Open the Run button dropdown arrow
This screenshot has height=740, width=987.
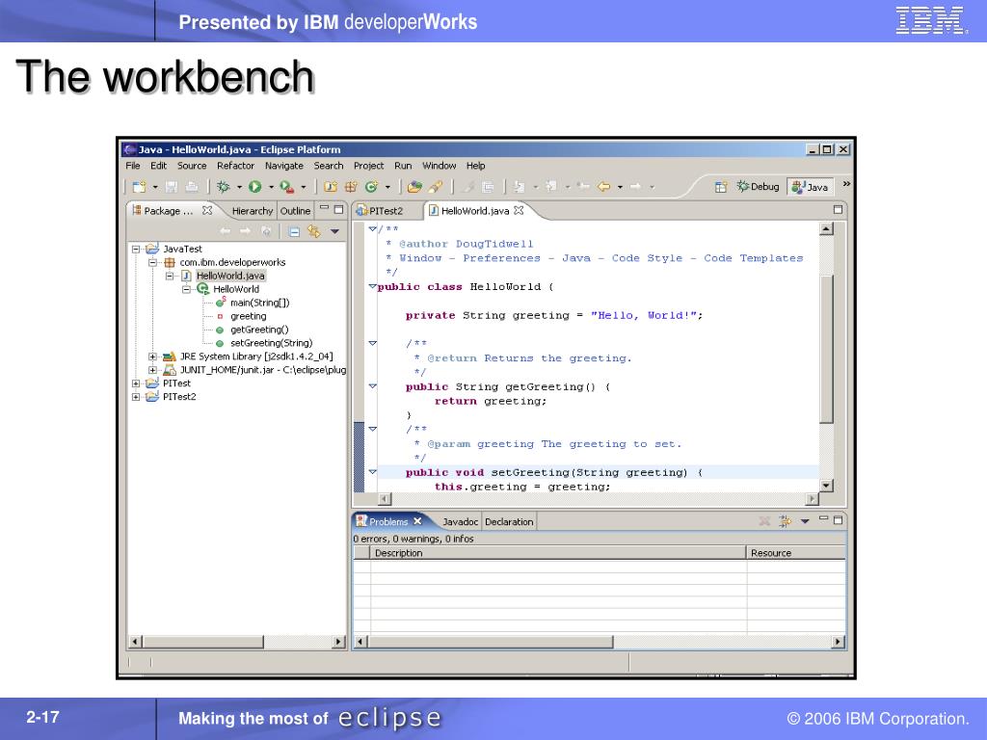(x=271, y=187)
